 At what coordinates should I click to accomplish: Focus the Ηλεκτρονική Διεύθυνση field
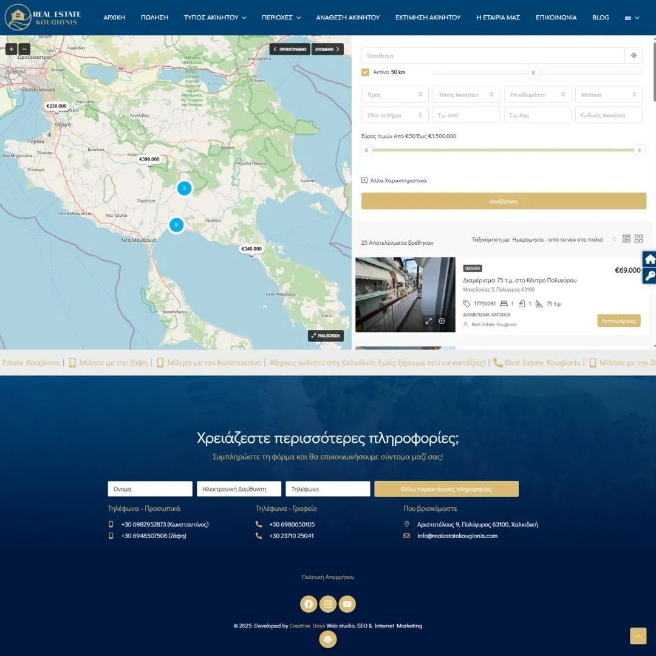(239, 488)
